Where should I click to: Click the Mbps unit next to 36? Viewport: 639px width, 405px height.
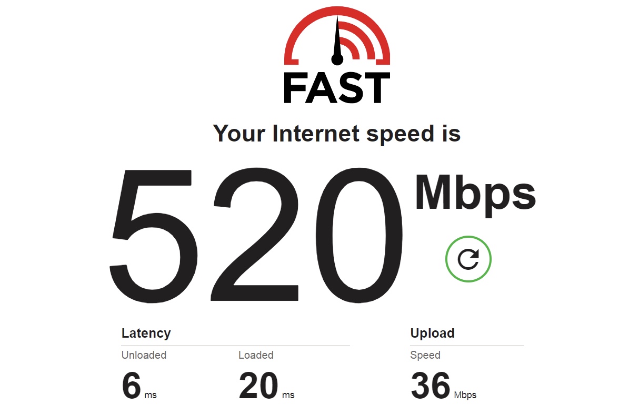click(465, 395)
